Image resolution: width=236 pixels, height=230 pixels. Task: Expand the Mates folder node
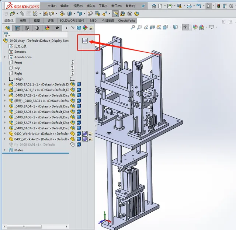coord(5,150)
